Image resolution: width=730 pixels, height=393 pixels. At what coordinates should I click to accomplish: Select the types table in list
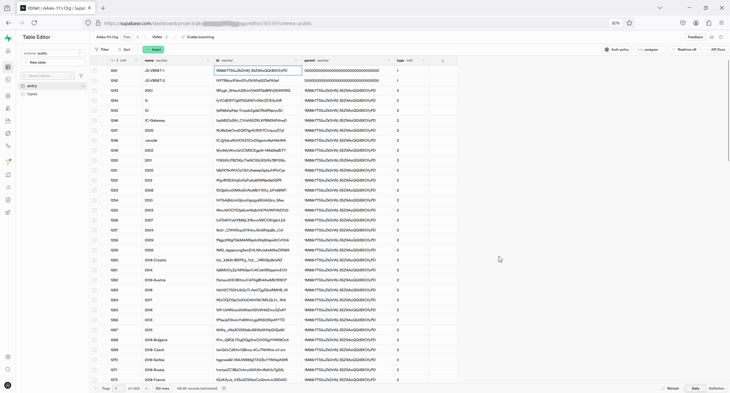click(x=32, y=94)
